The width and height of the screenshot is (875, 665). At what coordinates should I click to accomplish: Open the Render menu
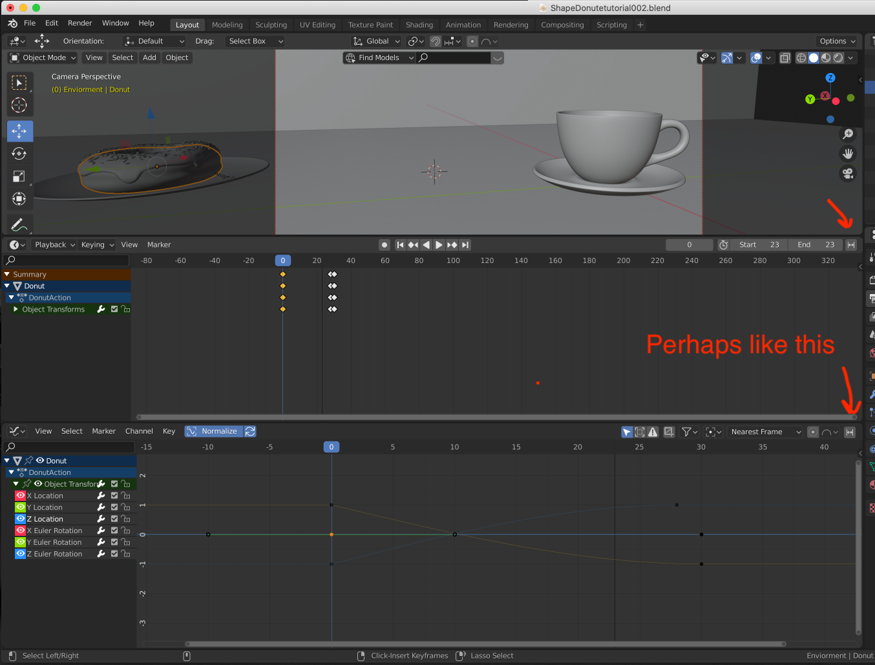80,23
